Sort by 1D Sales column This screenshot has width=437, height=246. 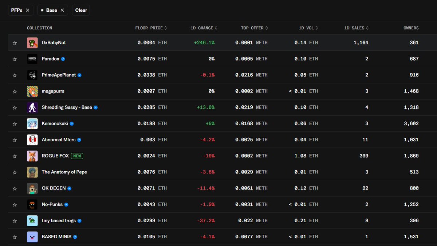[x=356, y=28]
